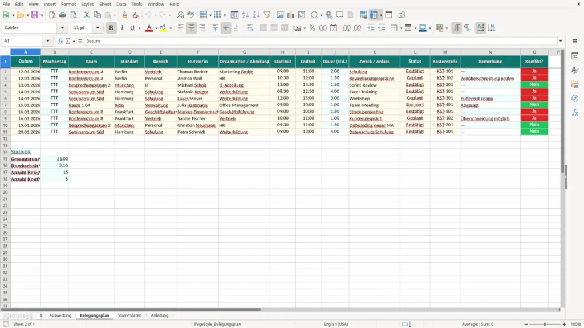Click the sidebar settings hamburger button
The height and width of the screenshot is (328, 584).
tap(575, 41)
